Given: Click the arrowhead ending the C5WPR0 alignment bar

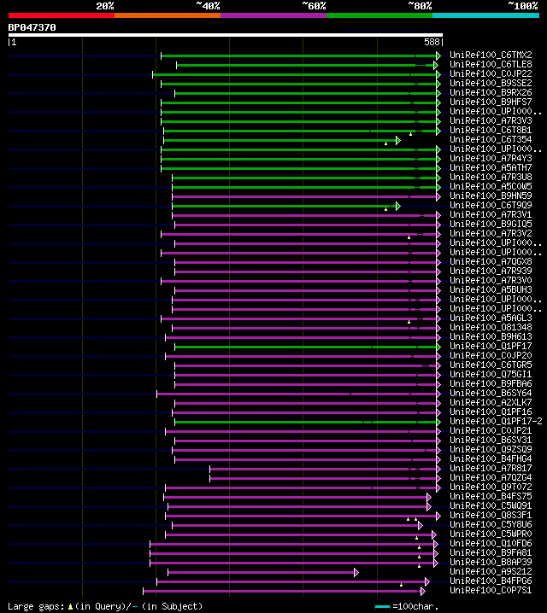Looking at the screenshot, I should click(434, 534).
